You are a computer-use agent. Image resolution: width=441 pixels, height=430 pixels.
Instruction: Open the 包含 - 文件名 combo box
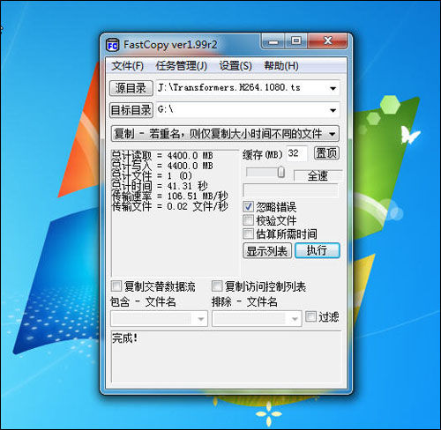[x=159, y=319]
